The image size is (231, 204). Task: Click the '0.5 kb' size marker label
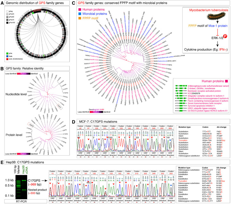[x=9, y=186]
